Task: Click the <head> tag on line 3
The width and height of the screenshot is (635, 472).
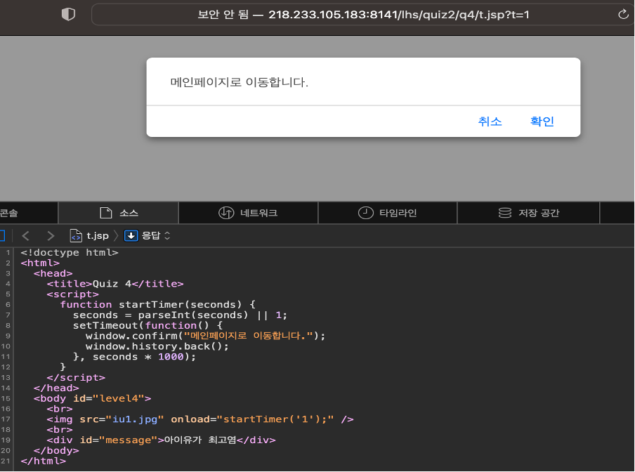Action: tap(53, 274)
